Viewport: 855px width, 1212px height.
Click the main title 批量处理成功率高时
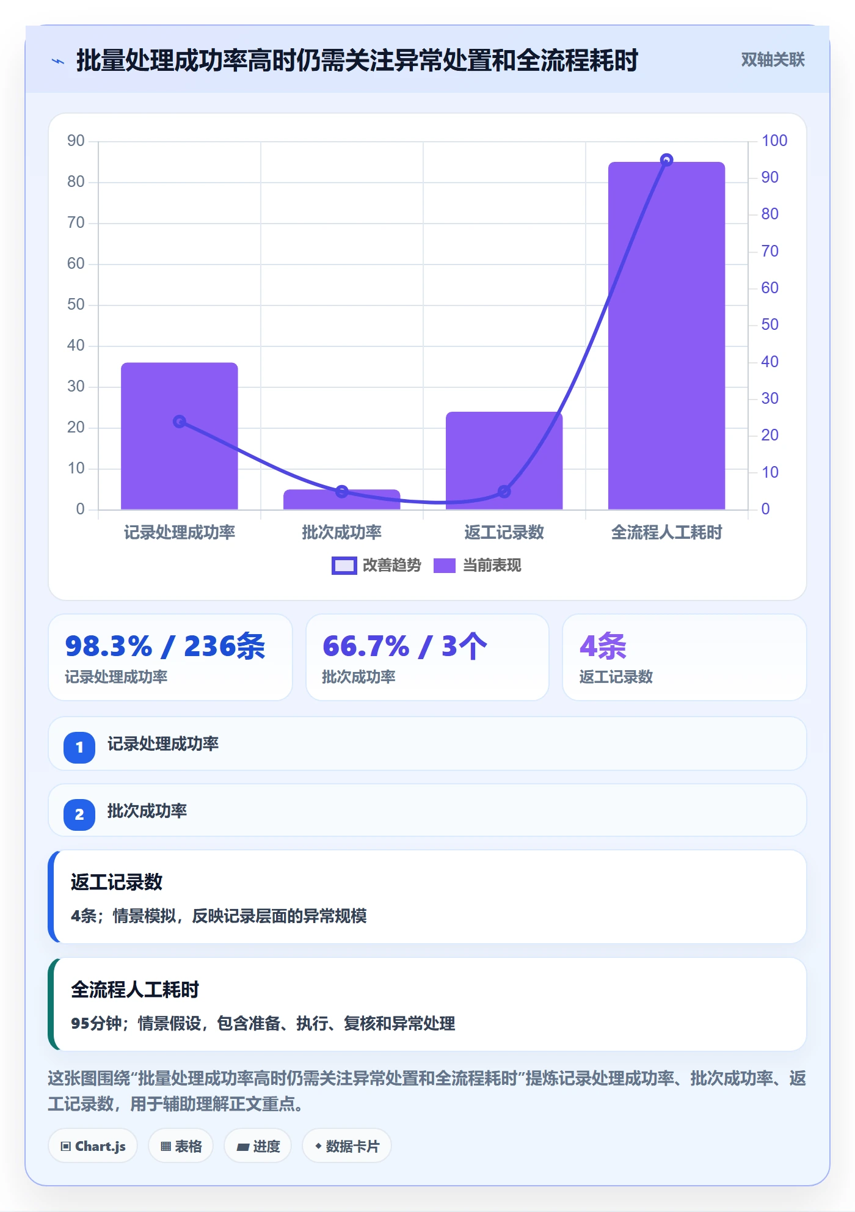coord(357,60)
